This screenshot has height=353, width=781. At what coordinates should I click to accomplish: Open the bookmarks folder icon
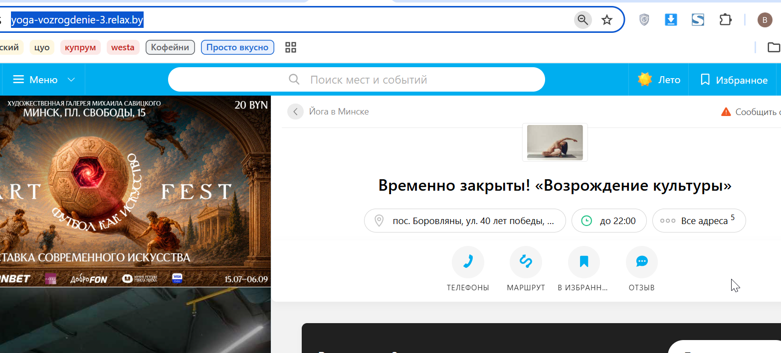(x=774, y=47)
